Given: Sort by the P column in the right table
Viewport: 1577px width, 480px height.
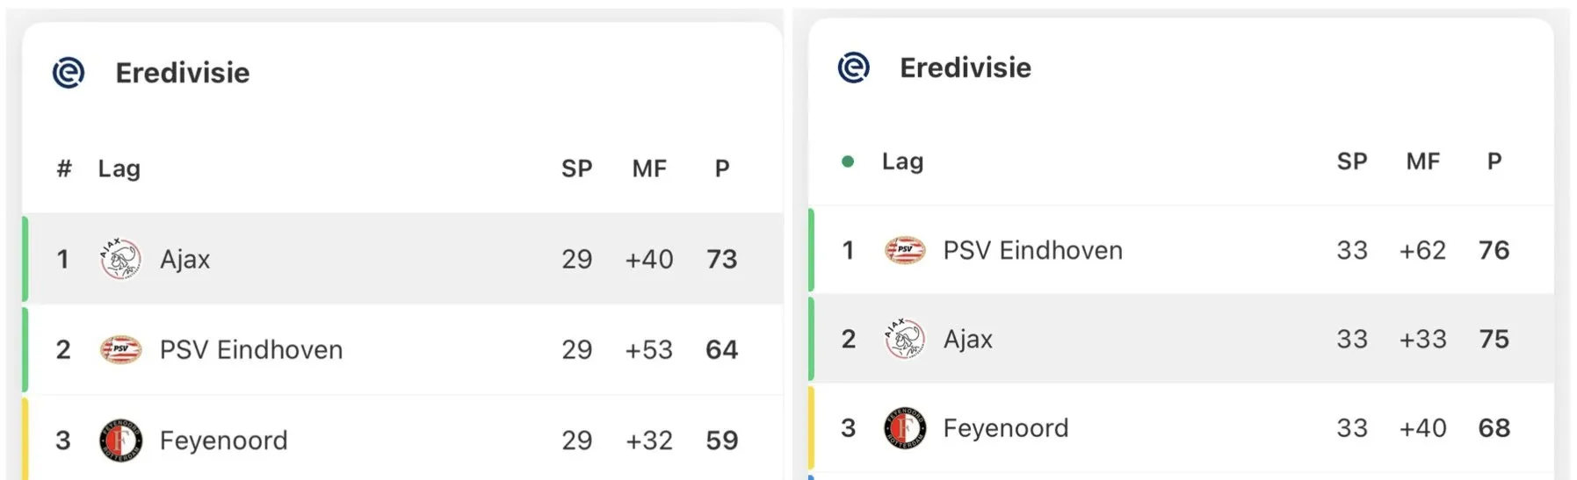Looking at the screenshot, I should (x=1494, y=161).
